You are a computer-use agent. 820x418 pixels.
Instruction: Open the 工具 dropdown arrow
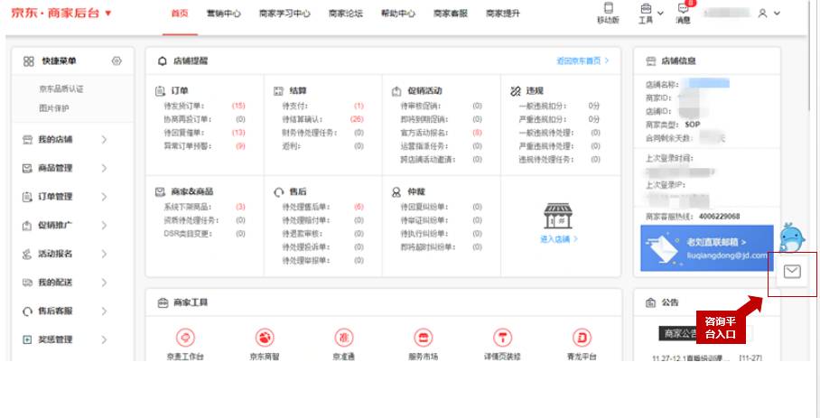click(x=660, y=14)
